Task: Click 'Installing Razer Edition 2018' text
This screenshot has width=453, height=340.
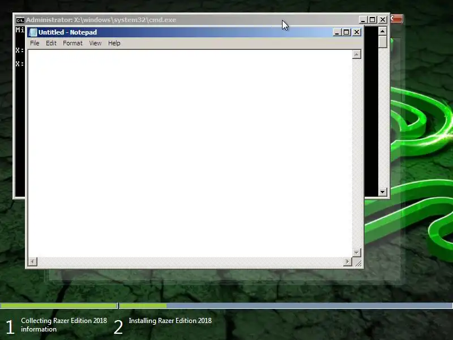Action: click(170, 321)
